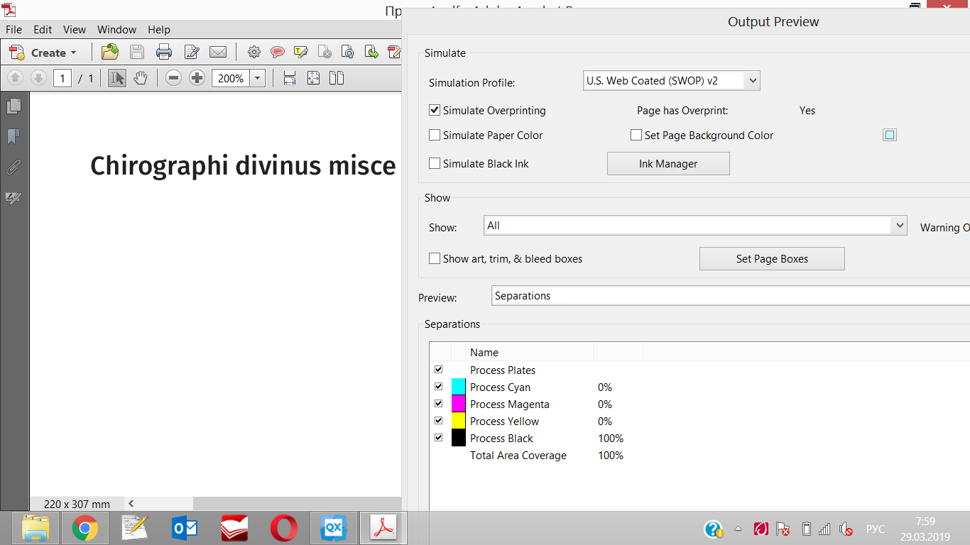Toggle Process Cyan separation checkbox
The image size is (970, 545).
pos(438,387)
